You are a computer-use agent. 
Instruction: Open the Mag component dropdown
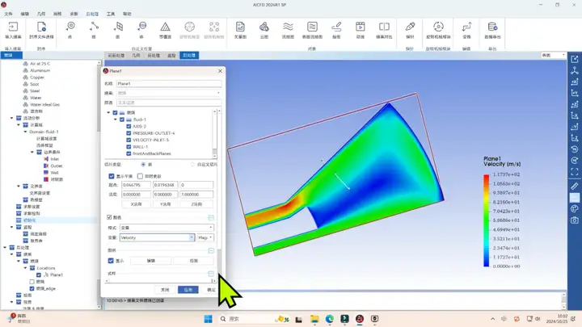(x=205, y=237)
